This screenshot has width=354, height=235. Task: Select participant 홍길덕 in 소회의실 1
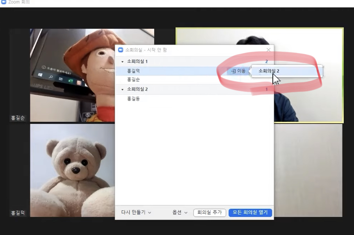point(133,71)
